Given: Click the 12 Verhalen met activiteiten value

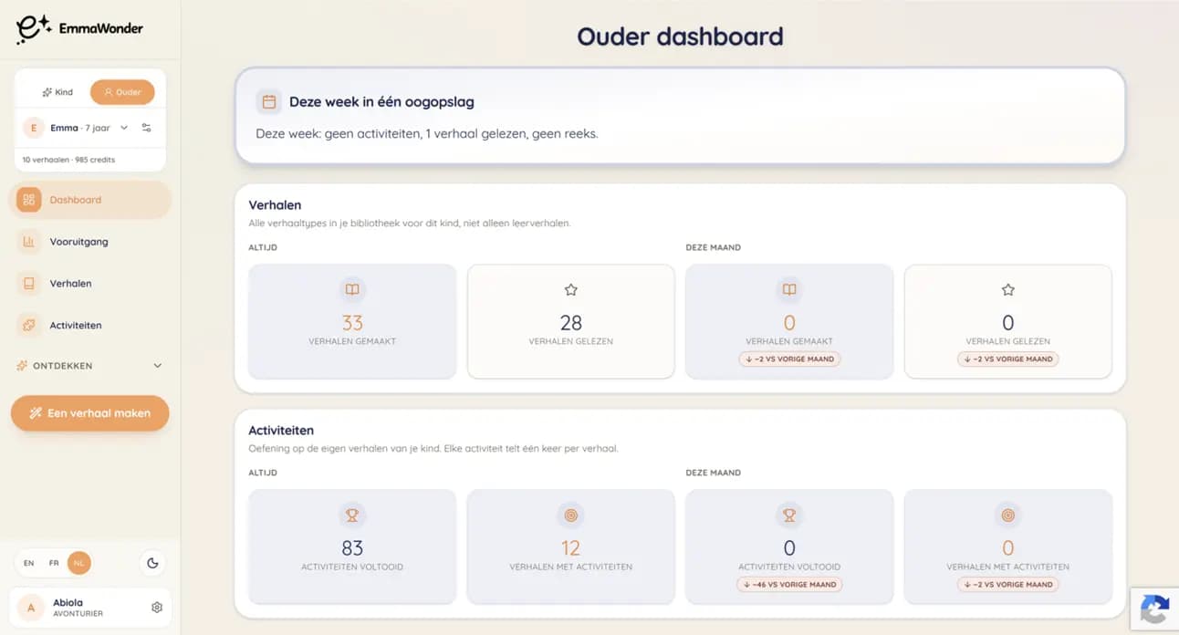Looking at the screenshot, I should [571, 548].
